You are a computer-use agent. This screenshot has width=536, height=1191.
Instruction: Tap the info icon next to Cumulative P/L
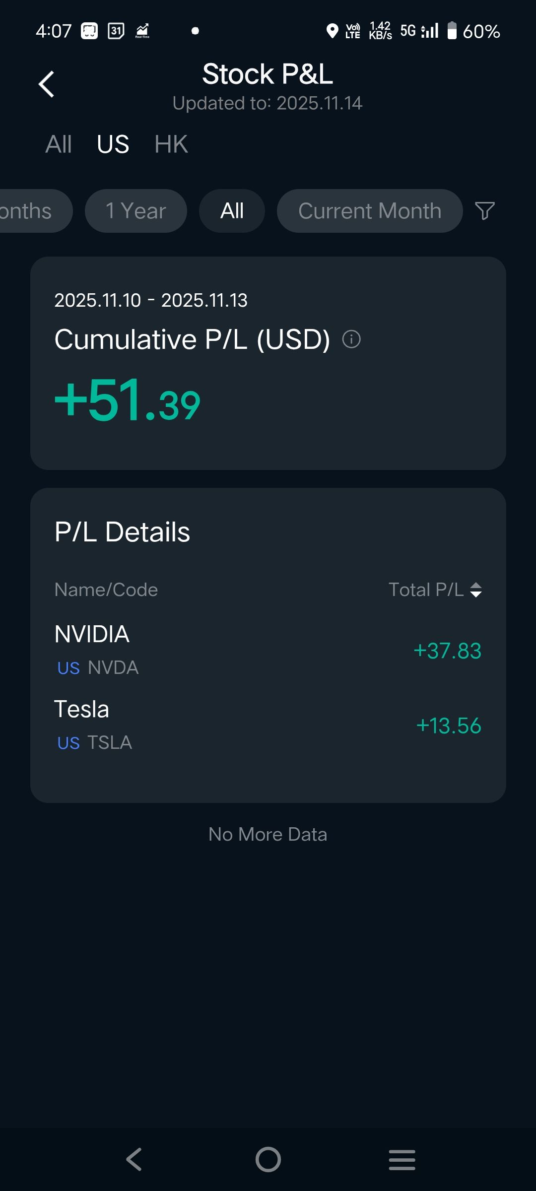click(x=351, y=339)
